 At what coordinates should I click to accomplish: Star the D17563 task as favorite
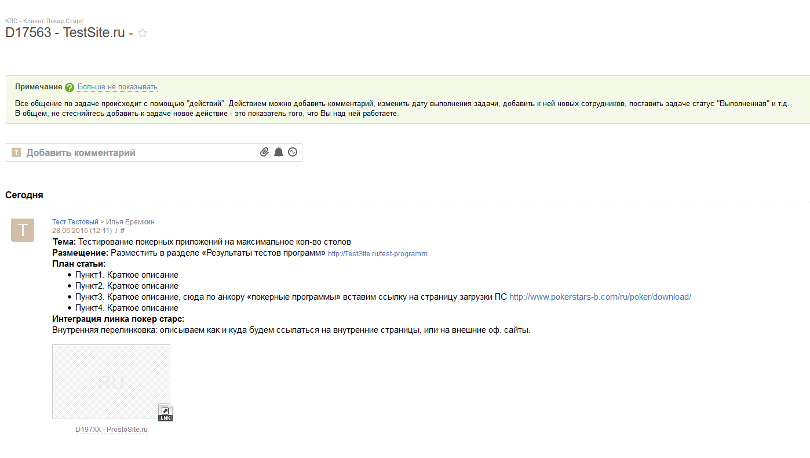coord(143,34)
